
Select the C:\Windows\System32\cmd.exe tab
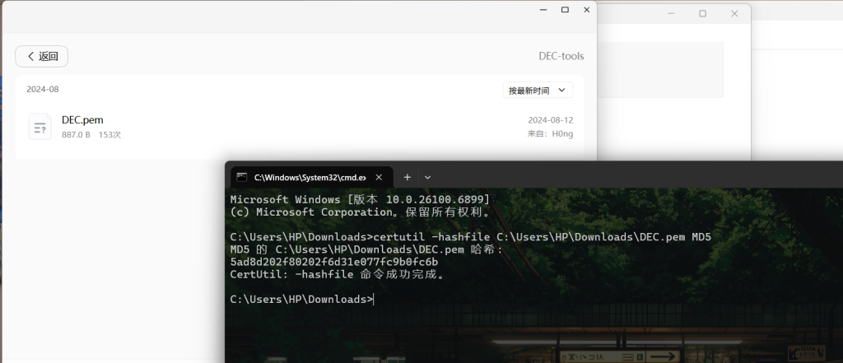[x=309, y=177]
